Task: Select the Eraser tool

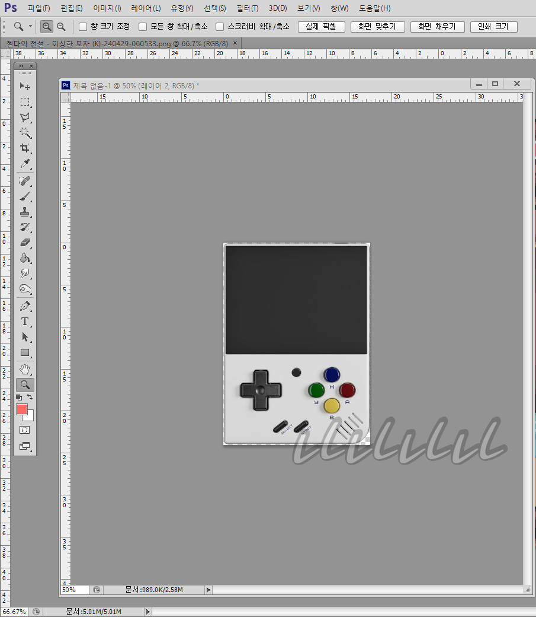Action: pos(25,243)
